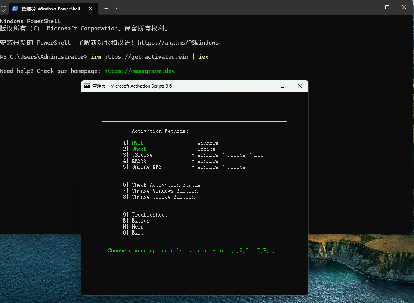Screen dimensions: 414x303
Task: Click the Ohook Office activation text
Action: (139, 149)
